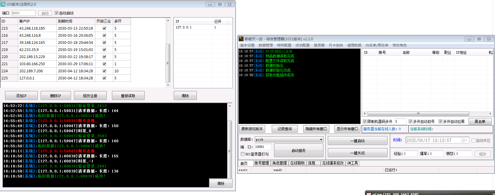The height and width of the screenshot is (195, 495).
Task: Click the 黑名单 button
Action: [x=480, y=122]
